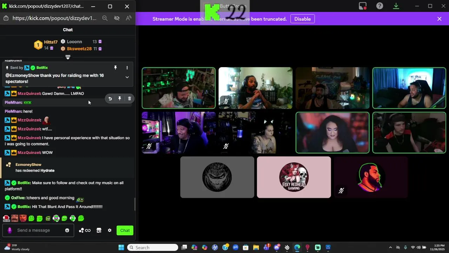449x253 pixels.
Task: Dismiss the Streamer Mode banner
Action: click(x=439, y=19)
